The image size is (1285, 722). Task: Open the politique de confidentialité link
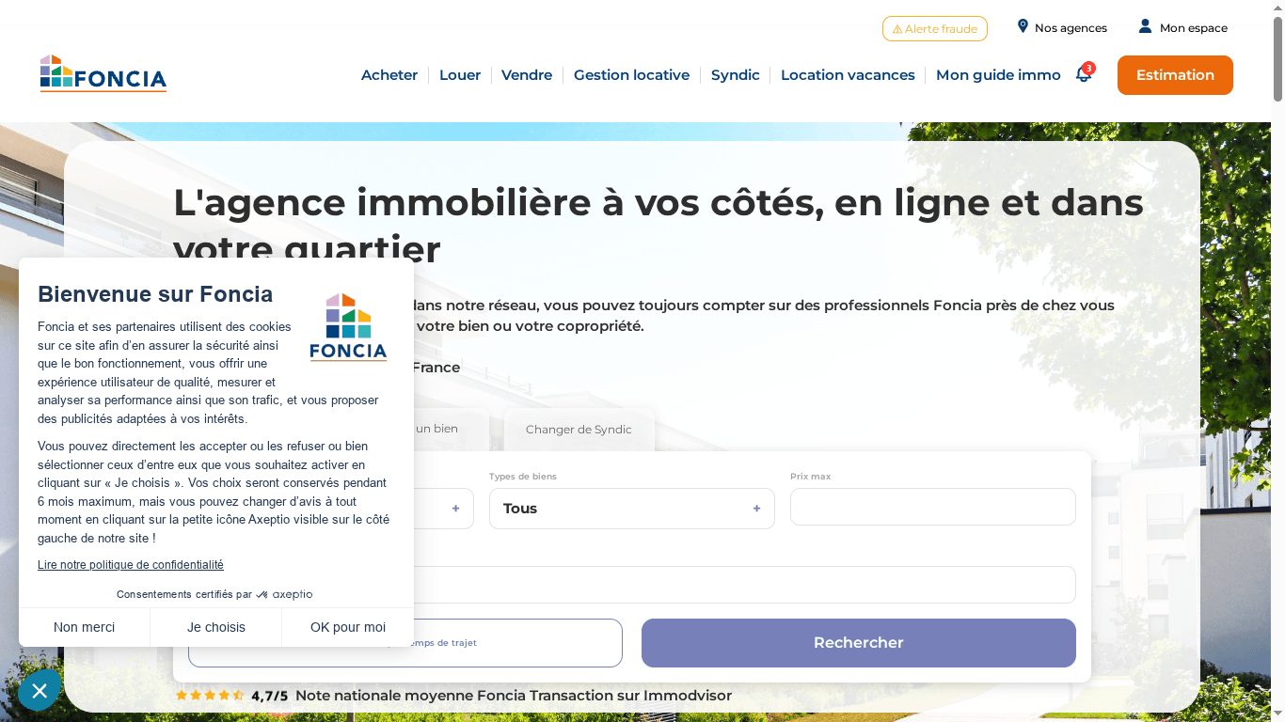(x=130, y=564)
